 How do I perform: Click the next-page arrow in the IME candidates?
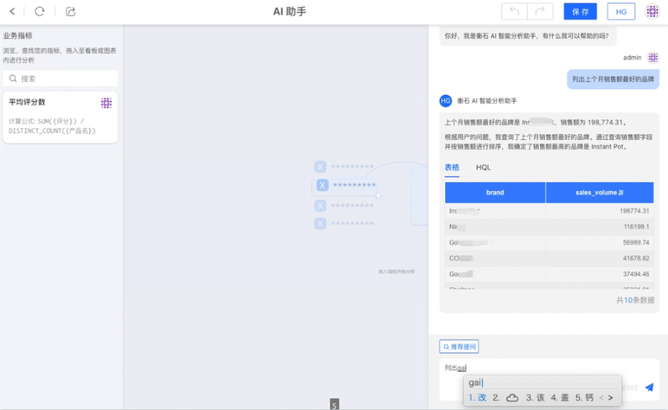click(x=611, y=398)
